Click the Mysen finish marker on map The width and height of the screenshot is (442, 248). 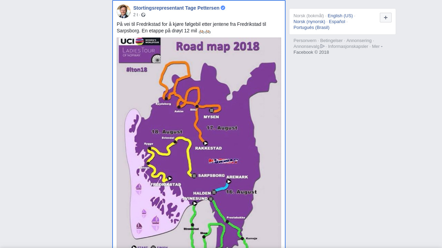(x=211, y=110)
